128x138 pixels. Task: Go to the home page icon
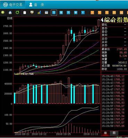[x=10, y=12]
